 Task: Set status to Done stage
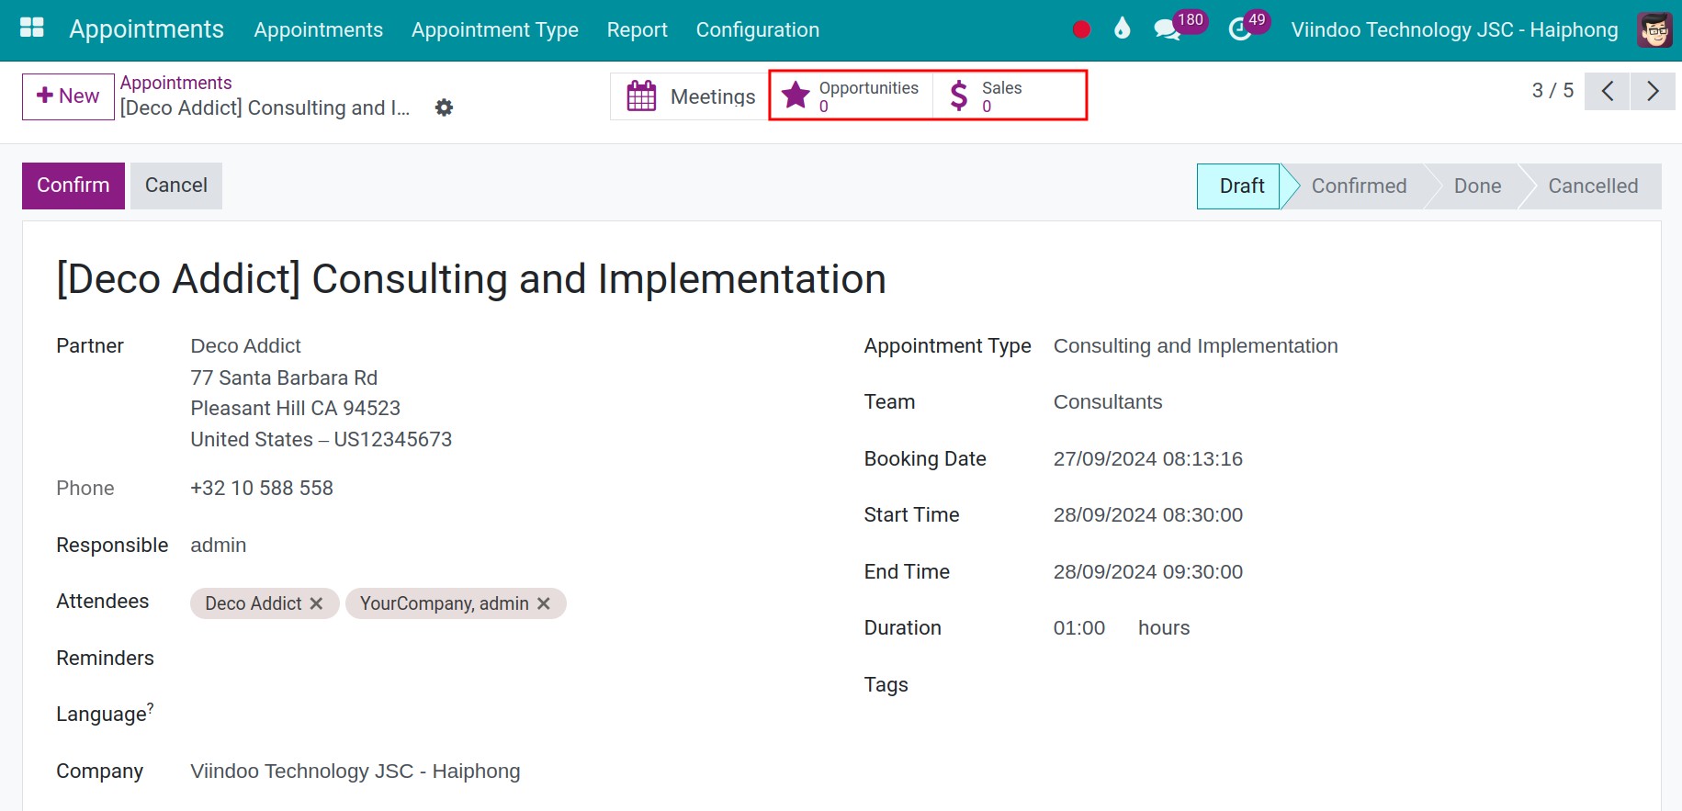click(x=1477, y=186)
